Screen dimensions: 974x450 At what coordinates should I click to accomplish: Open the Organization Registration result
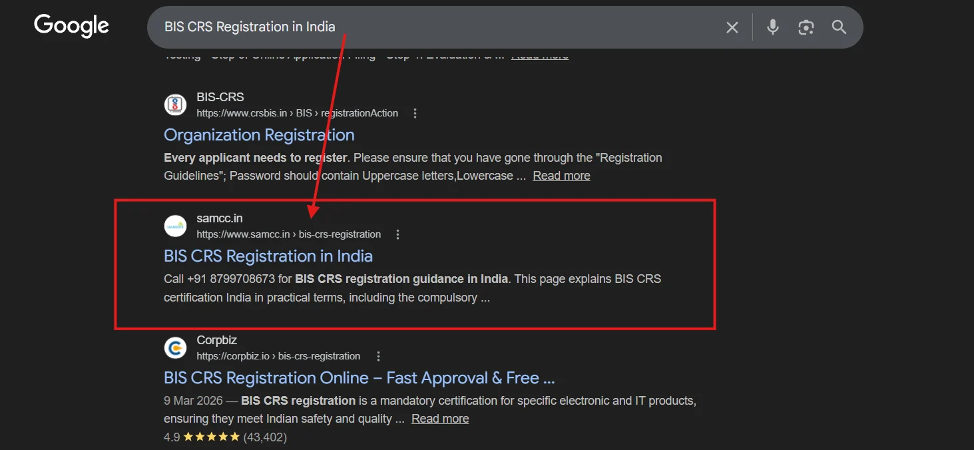tap(259, 135)
